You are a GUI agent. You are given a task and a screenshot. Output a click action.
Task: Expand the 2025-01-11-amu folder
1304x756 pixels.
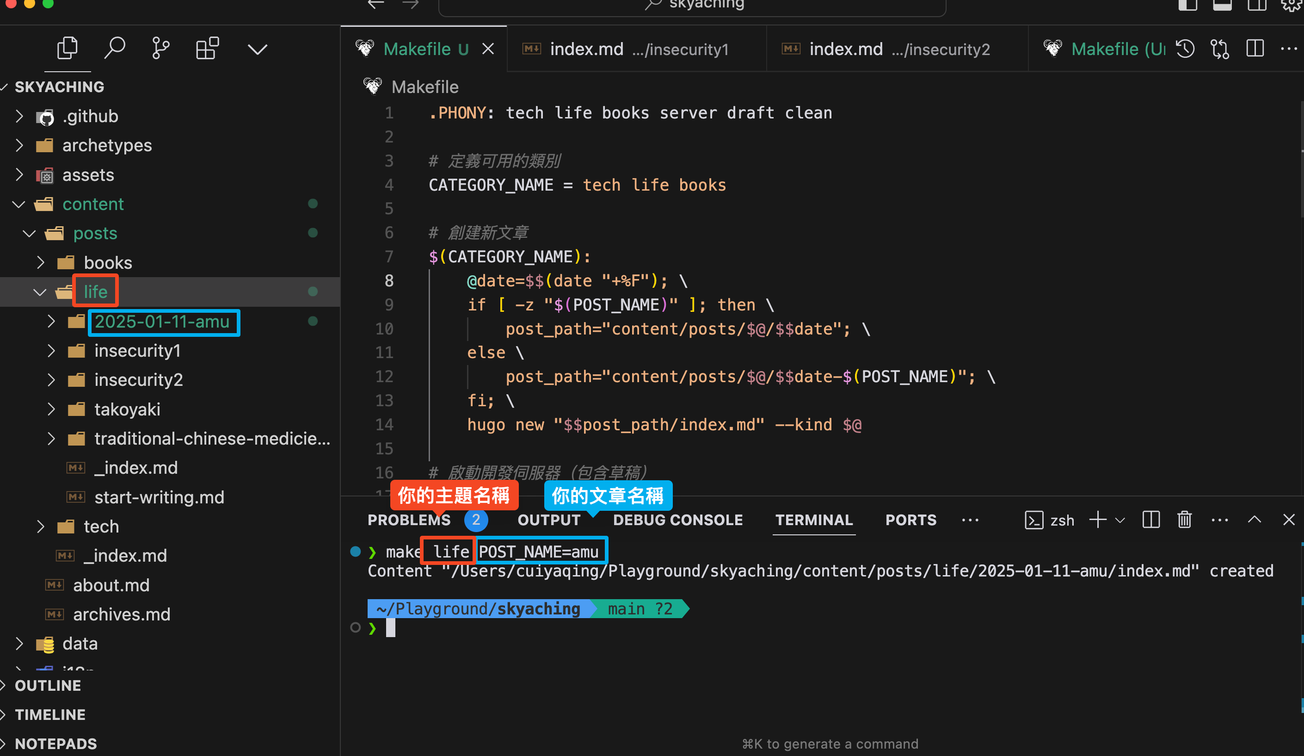[170, 322]
